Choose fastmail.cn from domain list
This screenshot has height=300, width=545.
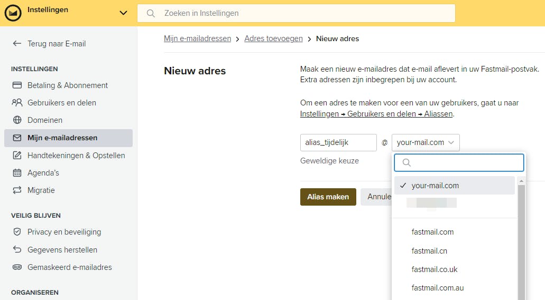click(429, 251)
